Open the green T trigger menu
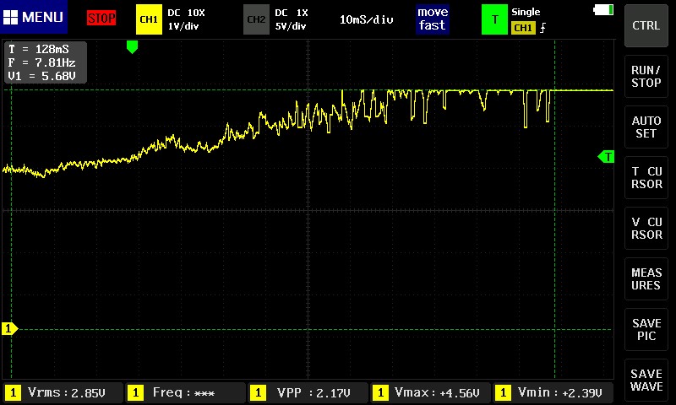Screen dimensions: 676x405 [494, 19]
